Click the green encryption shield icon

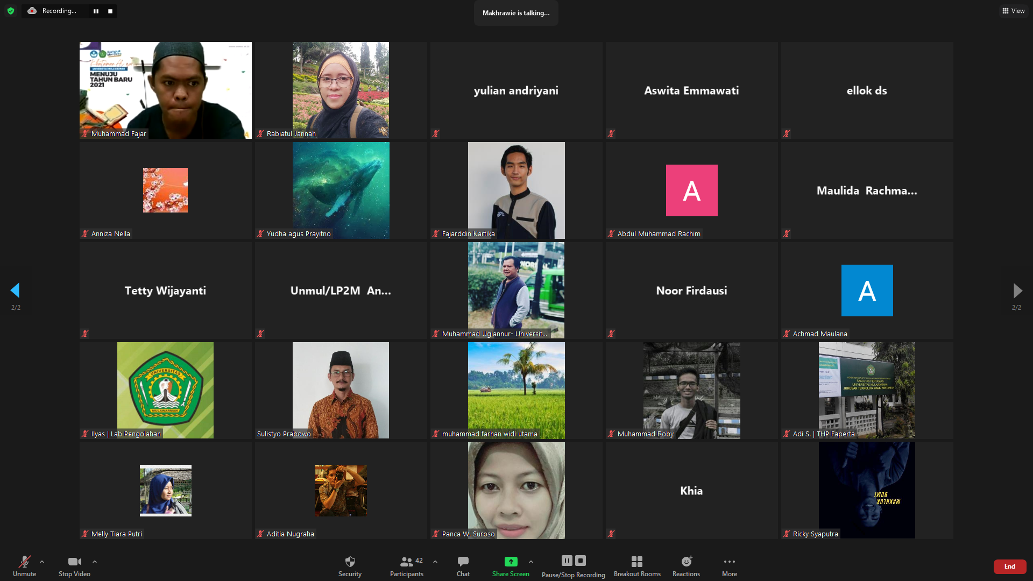[x=11, y=11]
